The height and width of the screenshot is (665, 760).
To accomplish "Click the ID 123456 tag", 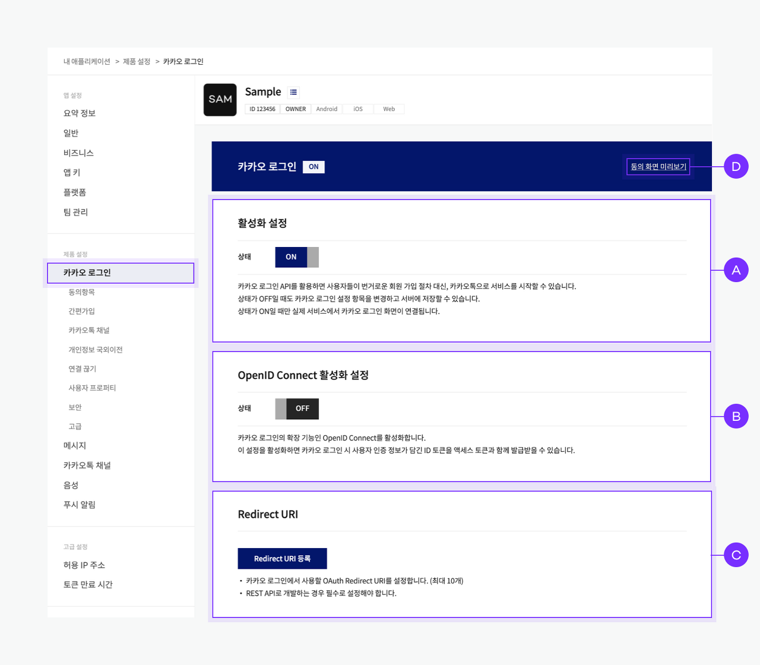I will 262,109.
